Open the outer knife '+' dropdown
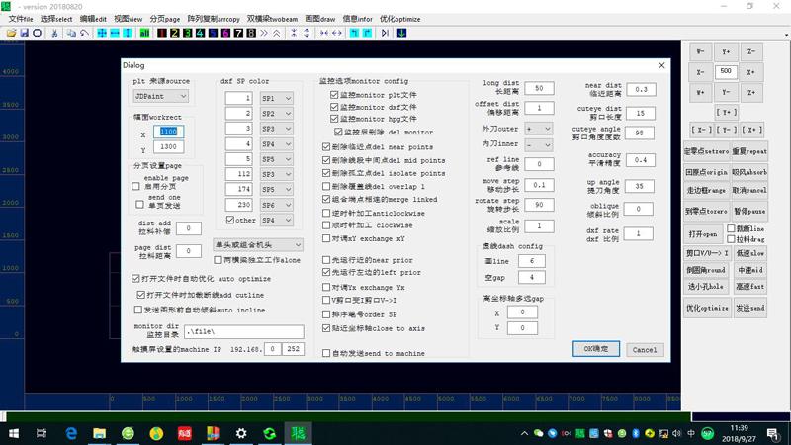 (x=538, y=129)
